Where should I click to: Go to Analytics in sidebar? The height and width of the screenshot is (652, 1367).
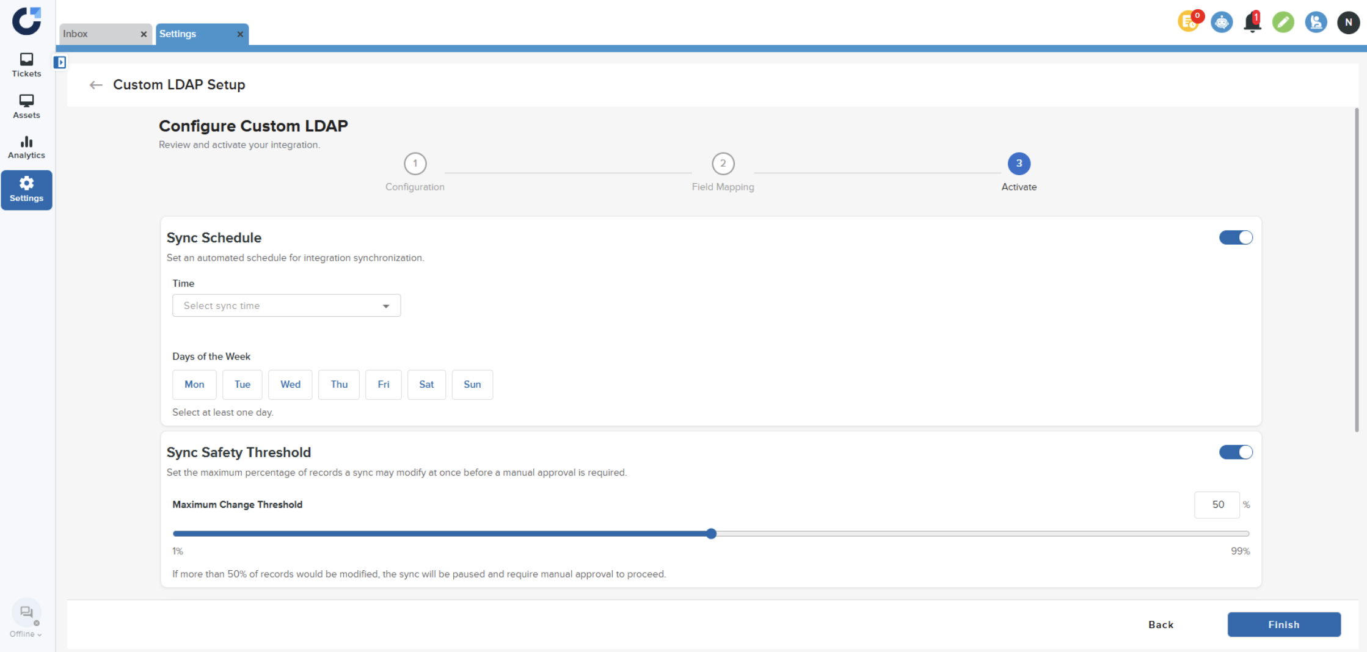point(26,147)
